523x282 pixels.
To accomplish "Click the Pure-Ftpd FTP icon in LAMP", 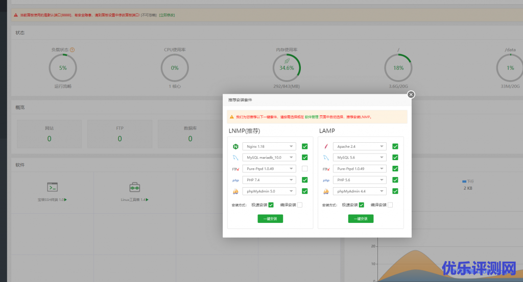I will [326, 169].
